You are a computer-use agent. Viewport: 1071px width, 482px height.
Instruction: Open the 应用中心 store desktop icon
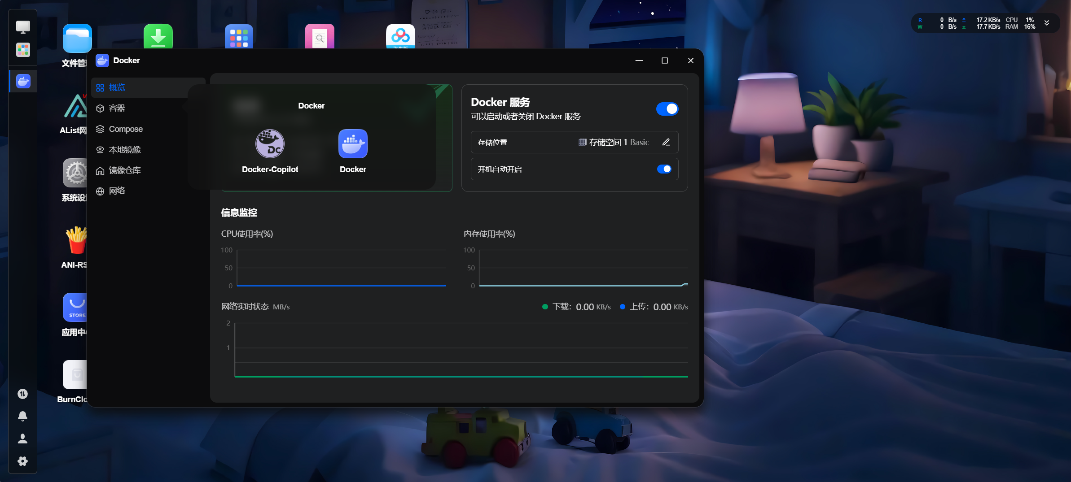click(x=75, y=308)
